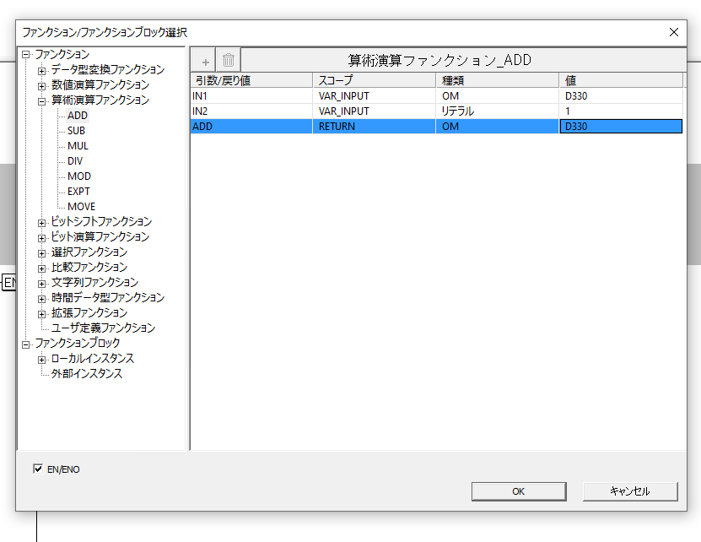The height and width of the screenshot is (542, 701).
Task: Click the 引数/戻り値 column header
Action: coord(251,80)
